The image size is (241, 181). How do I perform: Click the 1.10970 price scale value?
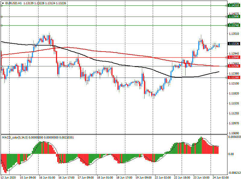tap(234, 123)
